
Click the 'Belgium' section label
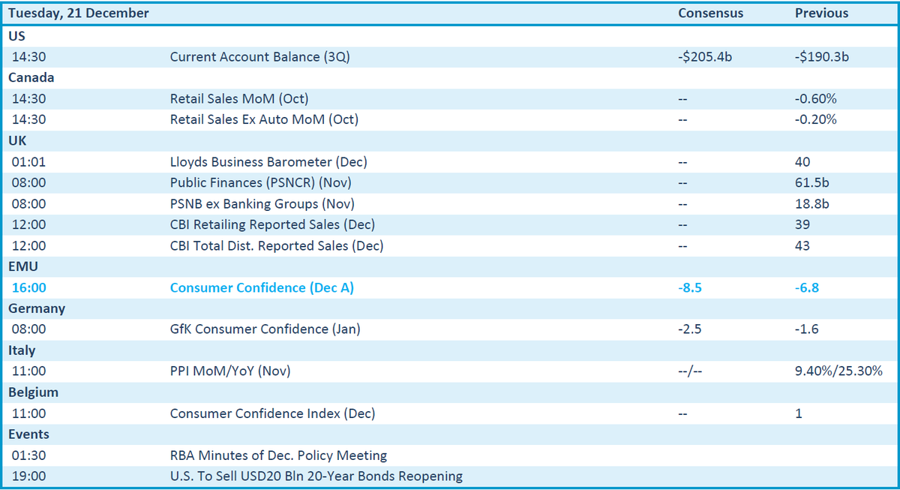tap(33, 392)
